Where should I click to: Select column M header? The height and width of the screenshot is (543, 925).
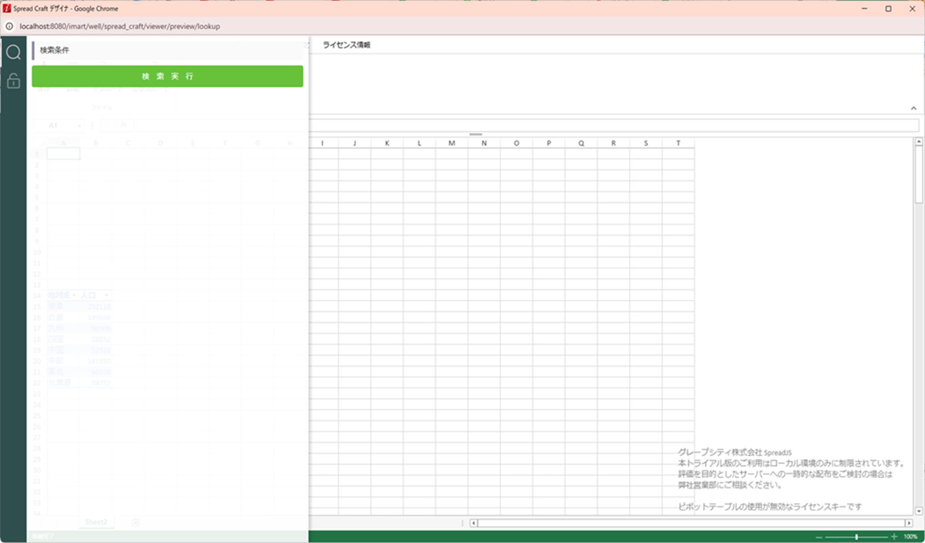452,143
